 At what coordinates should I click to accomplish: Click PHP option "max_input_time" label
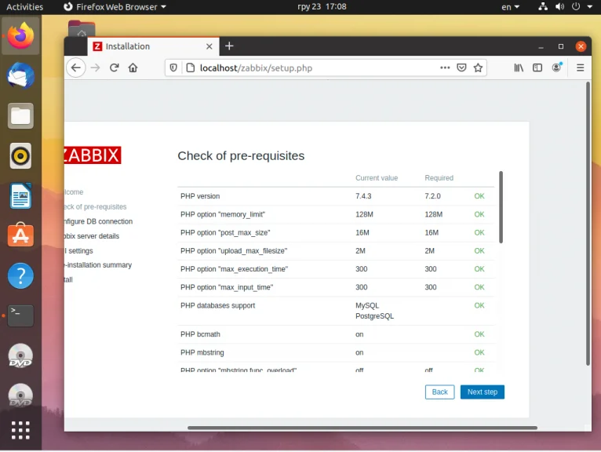[227, 287]
